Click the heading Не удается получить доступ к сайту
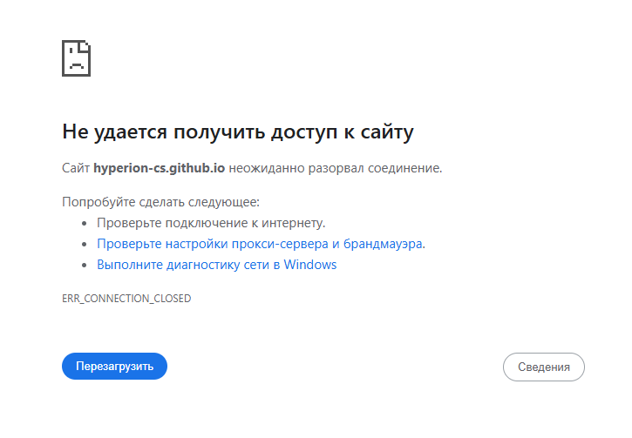The height and width of the screenshot is (438, 632). [x=237, y=132]
